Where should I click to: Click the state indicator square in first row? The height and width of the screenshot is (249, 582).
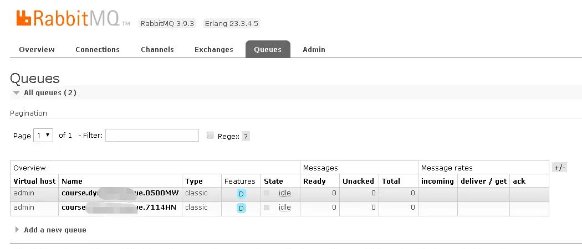point(267,193)
